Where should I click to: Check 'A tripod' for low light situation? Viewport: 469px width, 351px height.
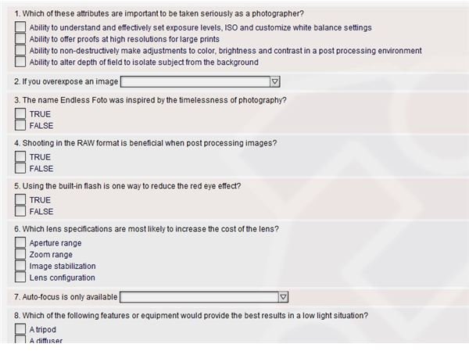(x=20, y=329)
